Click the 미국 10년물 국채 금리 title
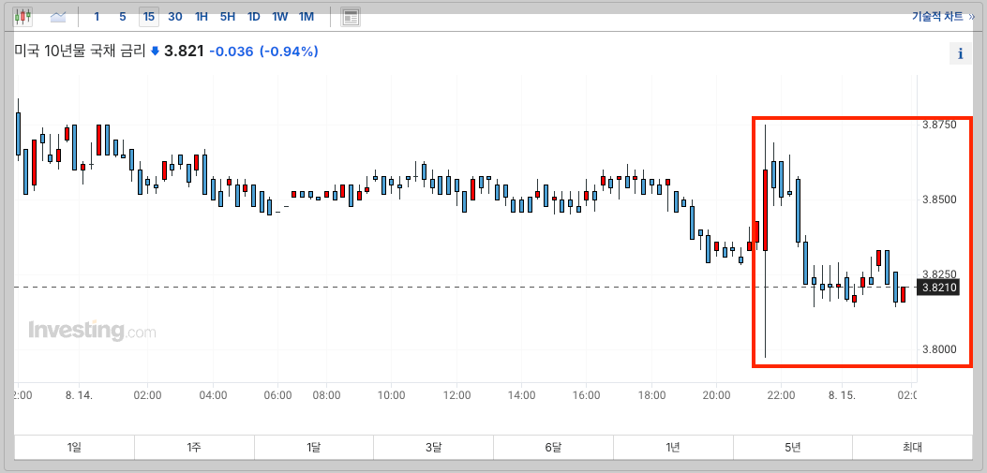 [x=80, y=51]
